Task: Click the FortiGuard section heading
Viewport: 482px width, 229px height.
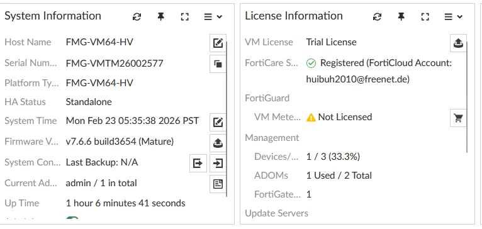Action: tap(267, 98)
